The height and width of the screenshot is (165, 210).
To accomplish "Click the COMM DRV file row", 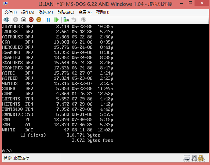I will pyautogui.click(x=58, y=94).
